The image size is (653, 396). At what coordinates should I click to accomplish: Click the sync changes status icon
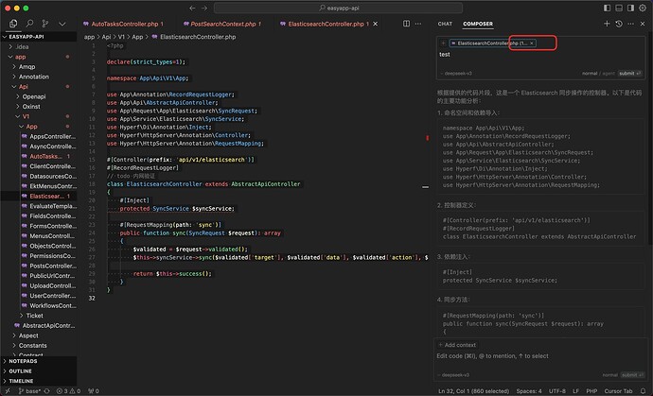pos(46,391)
